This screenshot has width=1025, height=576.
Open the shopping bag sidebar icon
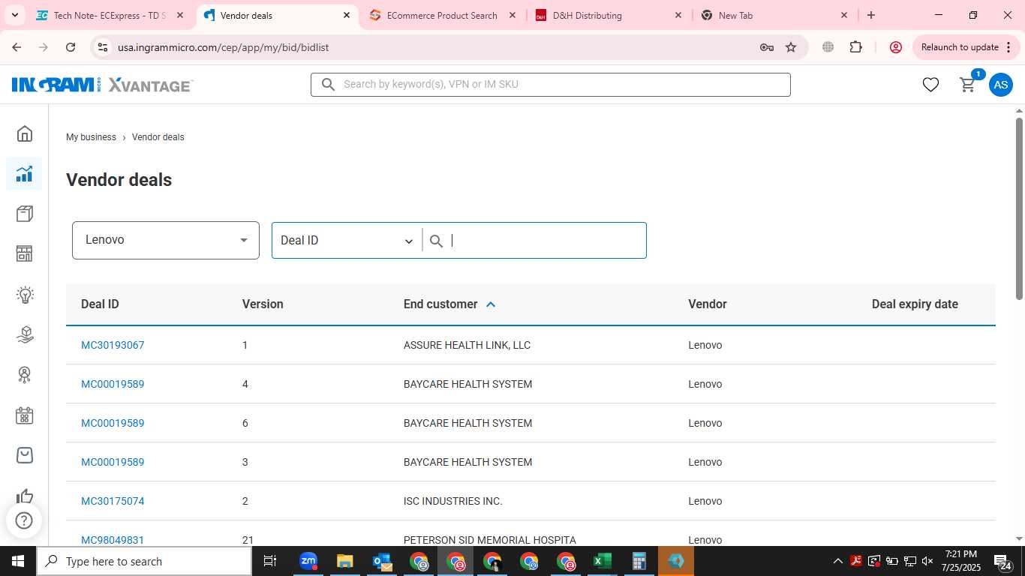25,455
